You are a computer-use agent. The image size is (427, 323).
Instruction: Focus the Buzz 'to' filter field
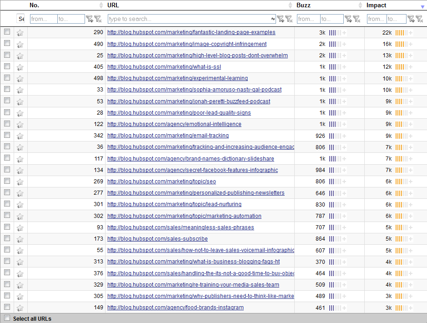coord(332,19)
